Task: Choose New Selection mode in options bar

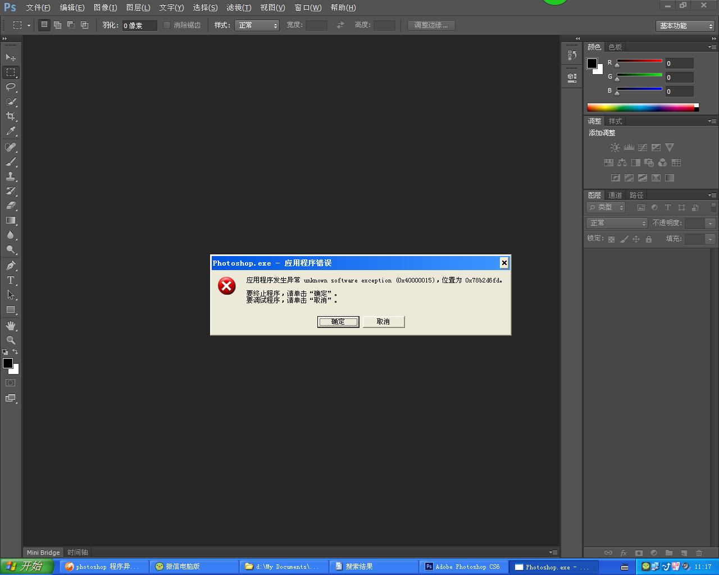Action: point(44,25)
